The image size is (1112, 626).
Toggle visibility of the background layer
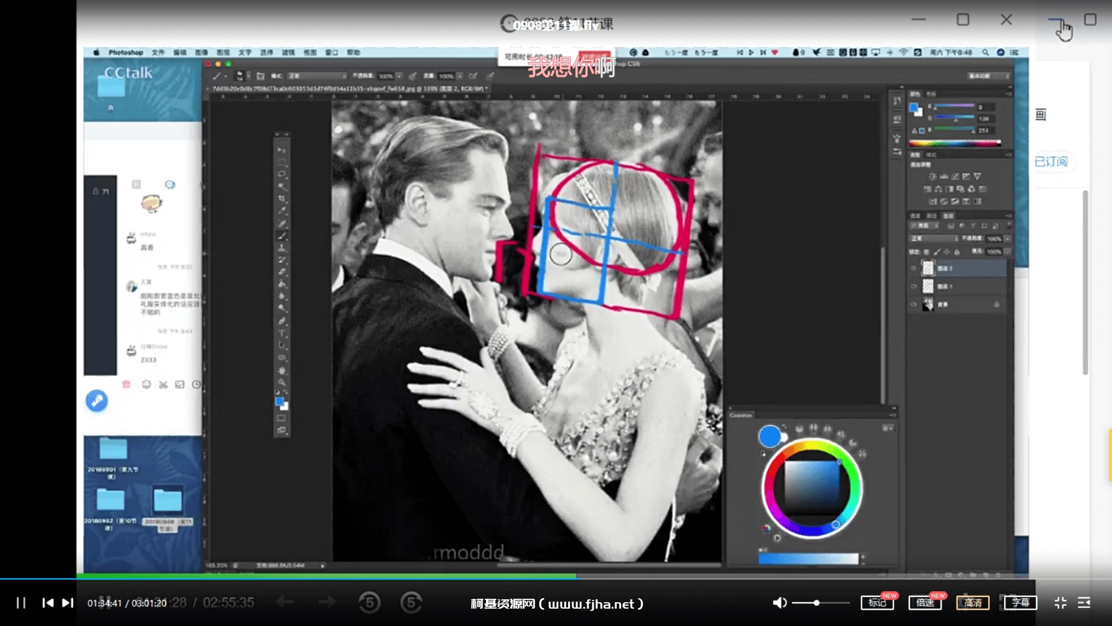[914, 304]
